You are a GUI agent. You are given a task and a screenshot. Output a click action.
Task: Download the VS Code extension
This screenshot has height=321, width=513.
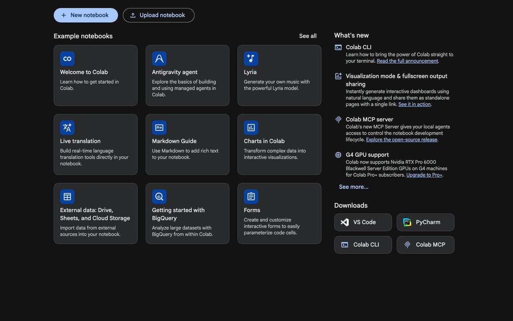coord(363,222)
